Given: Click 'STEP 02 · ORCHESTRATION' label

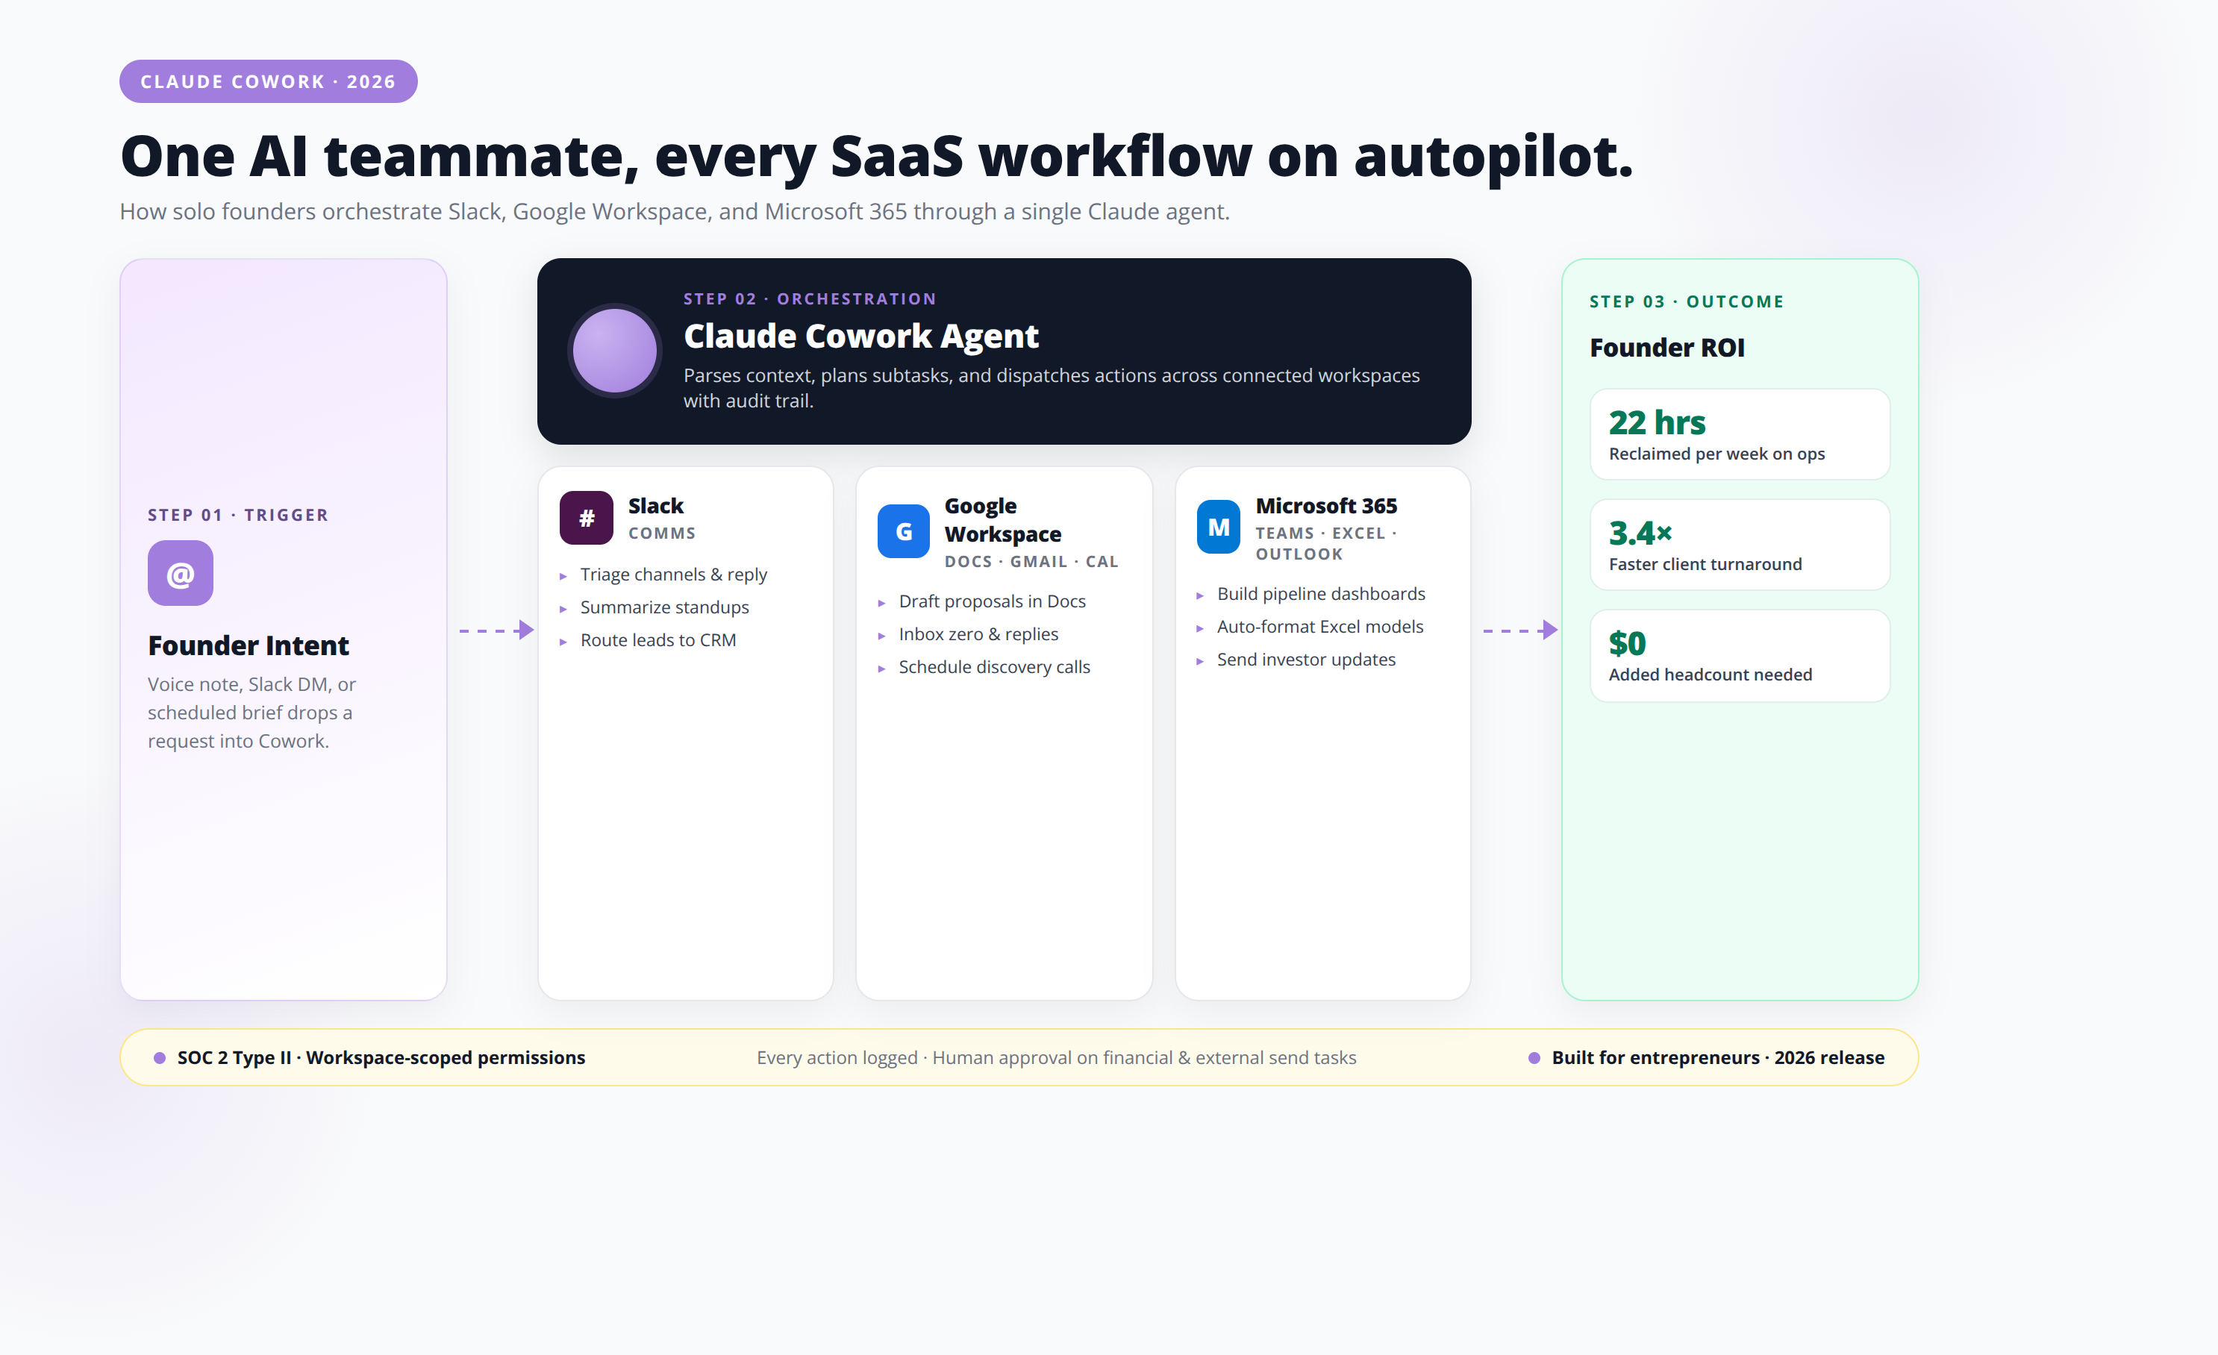Looking at the screenshot, I should tap(809, 298).
